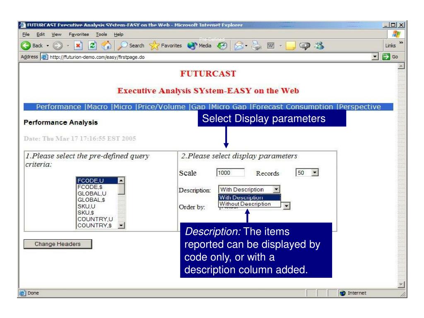Click the yellow note toolbar icon
Image resolution: width=424 pixels, height=318 pixels.
pos(290,46)
